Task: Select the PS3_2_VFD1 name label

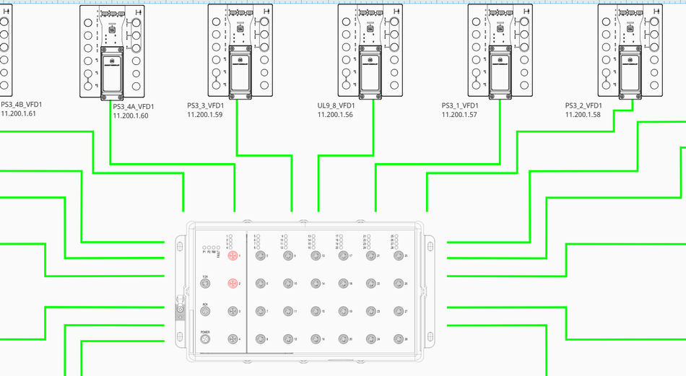Action: 588,105
